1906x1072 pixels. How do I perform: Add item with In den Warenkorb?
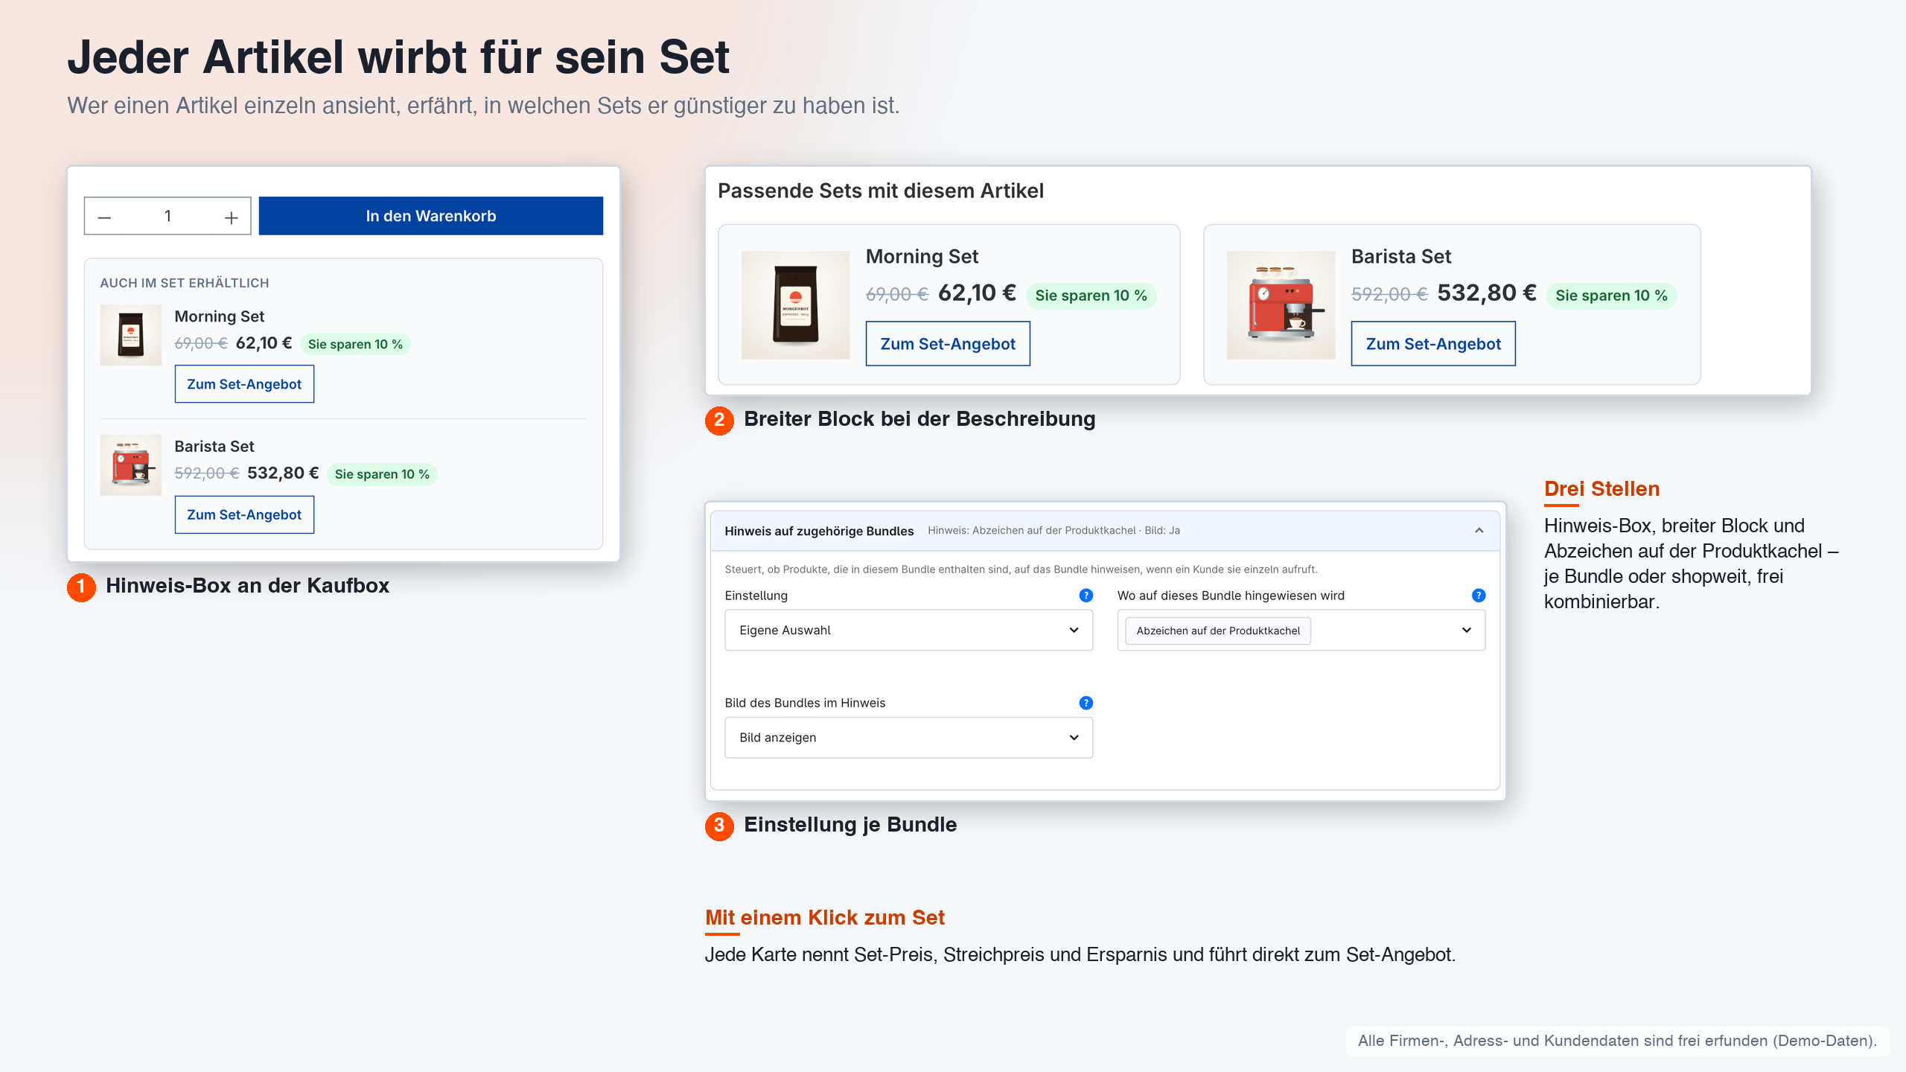click(430, 216)
